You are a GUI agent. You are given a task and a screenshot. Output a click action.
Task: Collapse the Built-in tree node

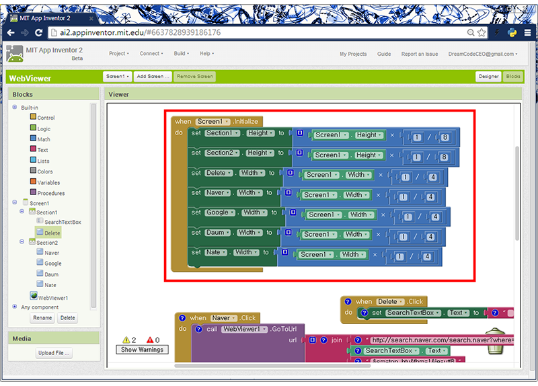[x=14, y=107]
